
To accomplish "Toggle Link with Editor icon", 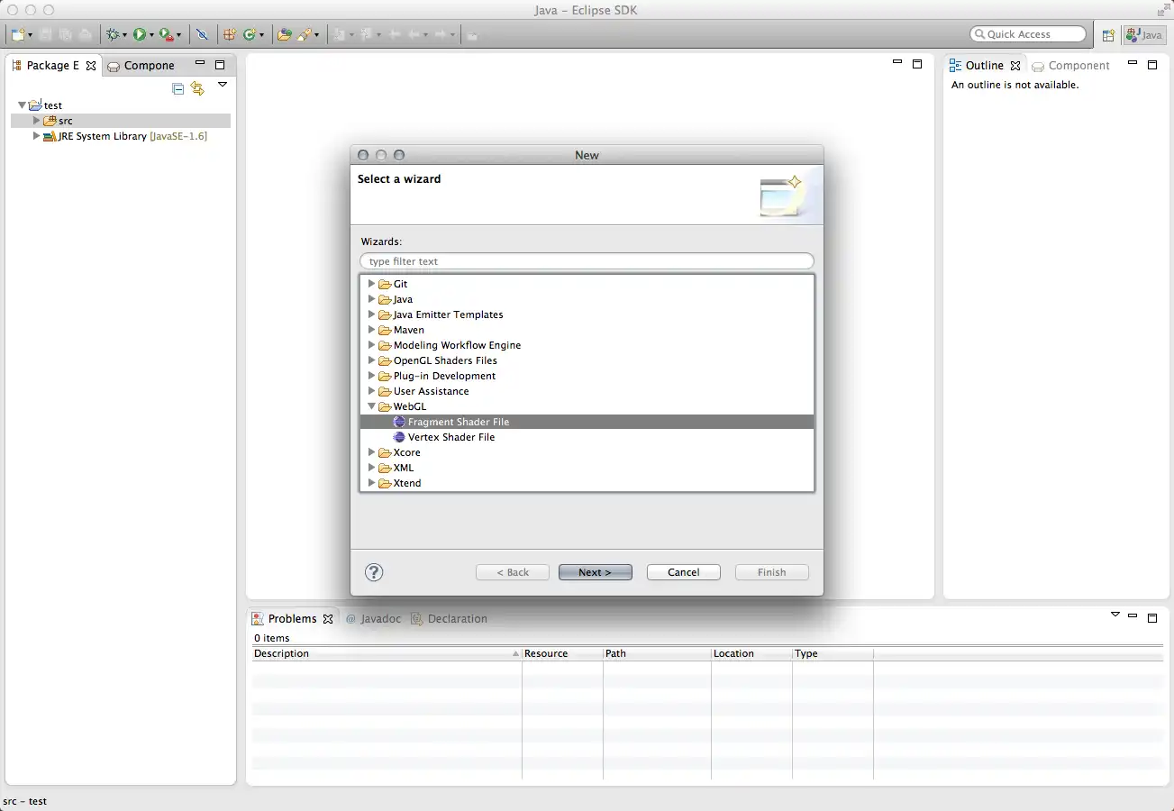I will click(197, 88).
